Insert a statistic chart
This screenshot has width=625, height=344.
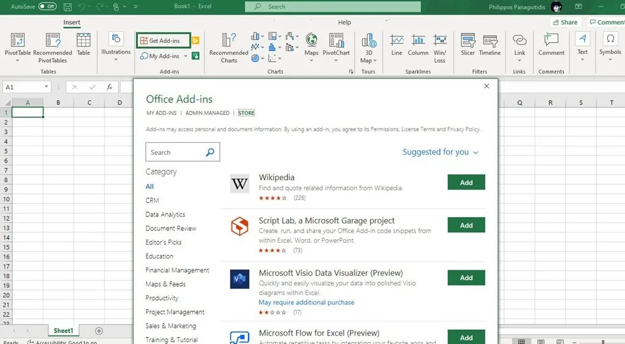(275, 48)
